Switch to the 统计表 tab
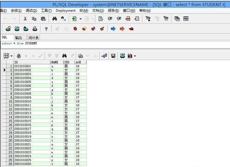The width and height of the screenshot is (230, 167). click(34, 38)
